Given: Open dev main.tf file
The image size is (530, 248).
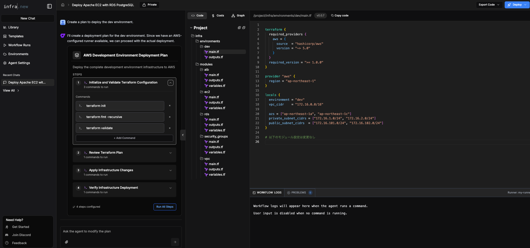Looking at the screenshot, I should [225, 52].
